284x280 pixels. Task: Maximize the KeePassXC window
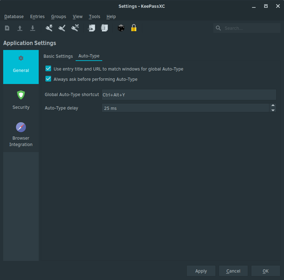tap(266, 6)
